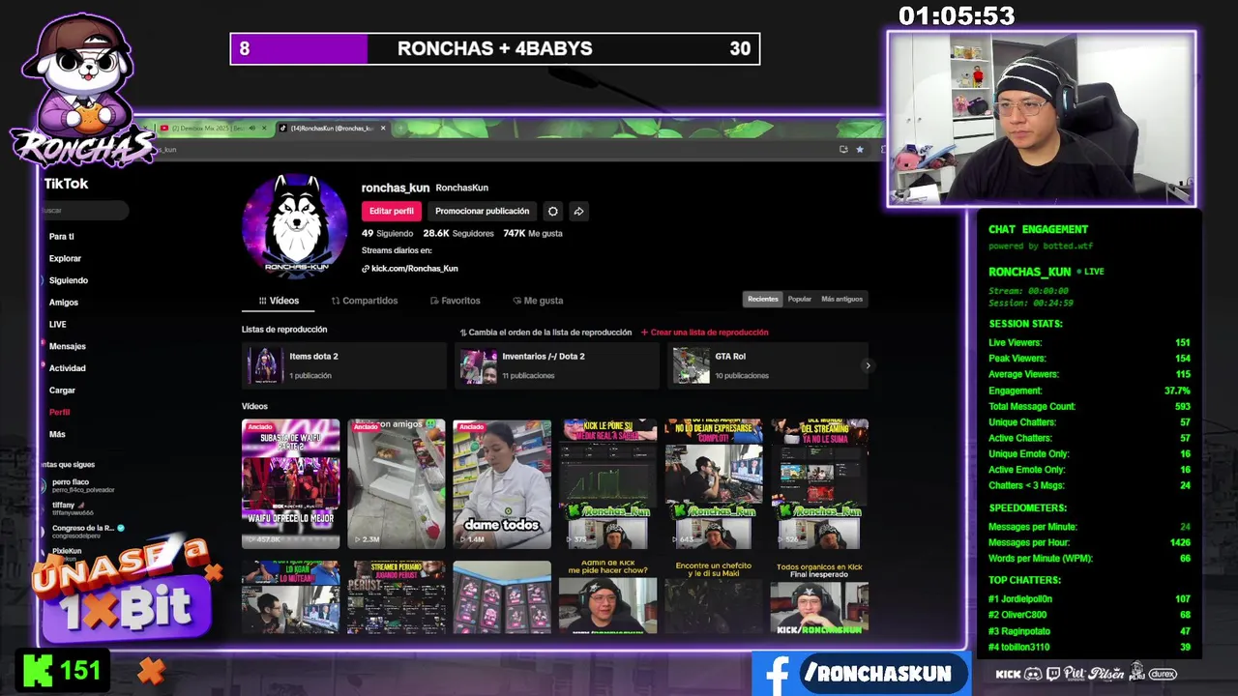The height and width of the screenshot is (696, 1238).
Task: Open video Kick le pone su media real
Action: point(607,483)
